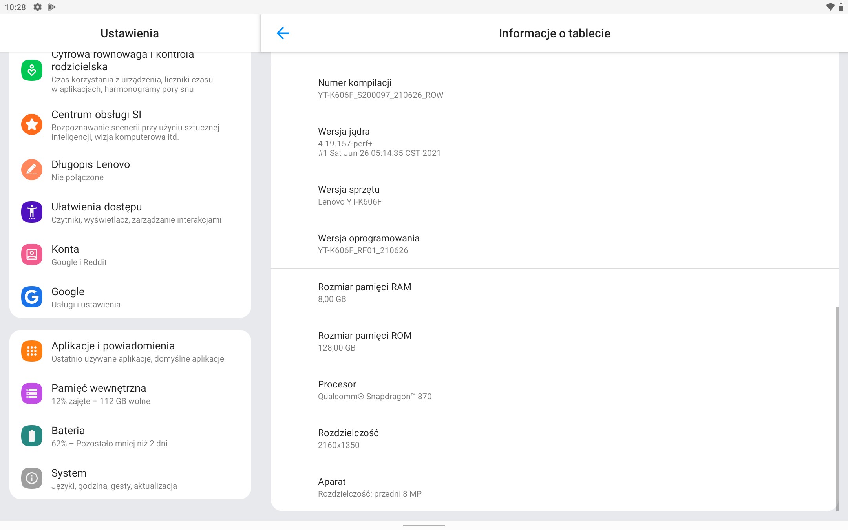Open Digital Wellbeing green heart icon

click(32, 70)
